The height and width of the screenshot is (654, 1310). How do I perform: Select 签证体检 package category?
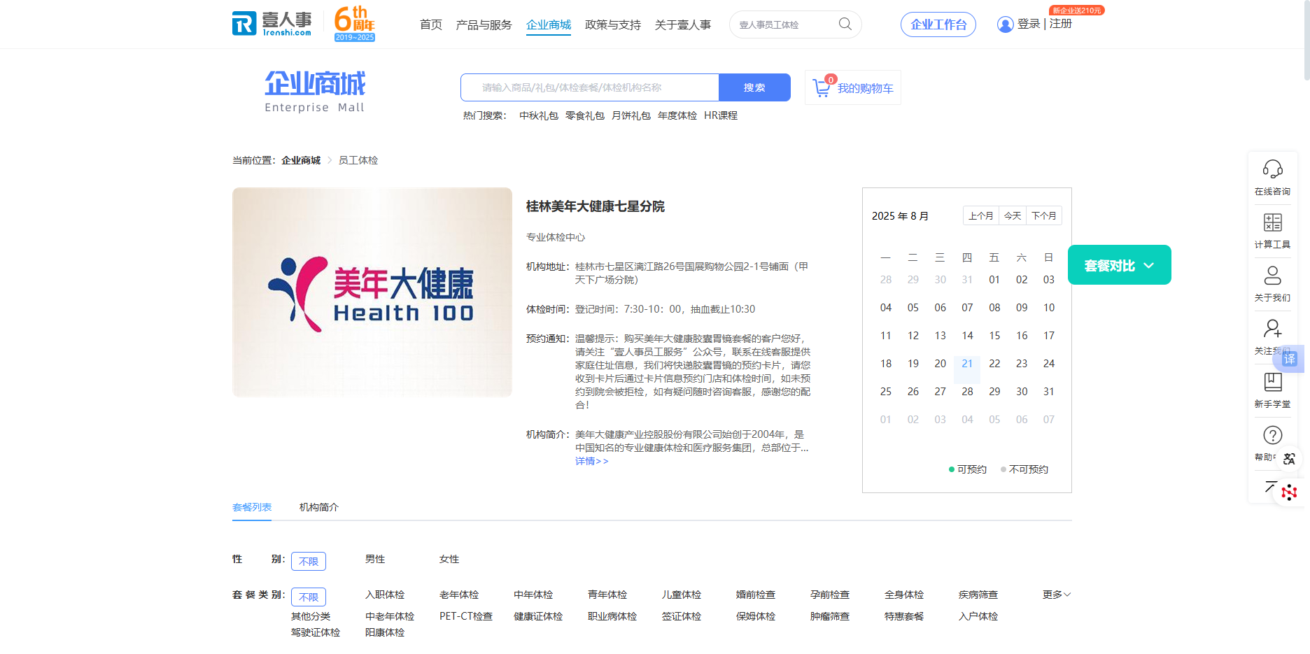pos(682,616)
